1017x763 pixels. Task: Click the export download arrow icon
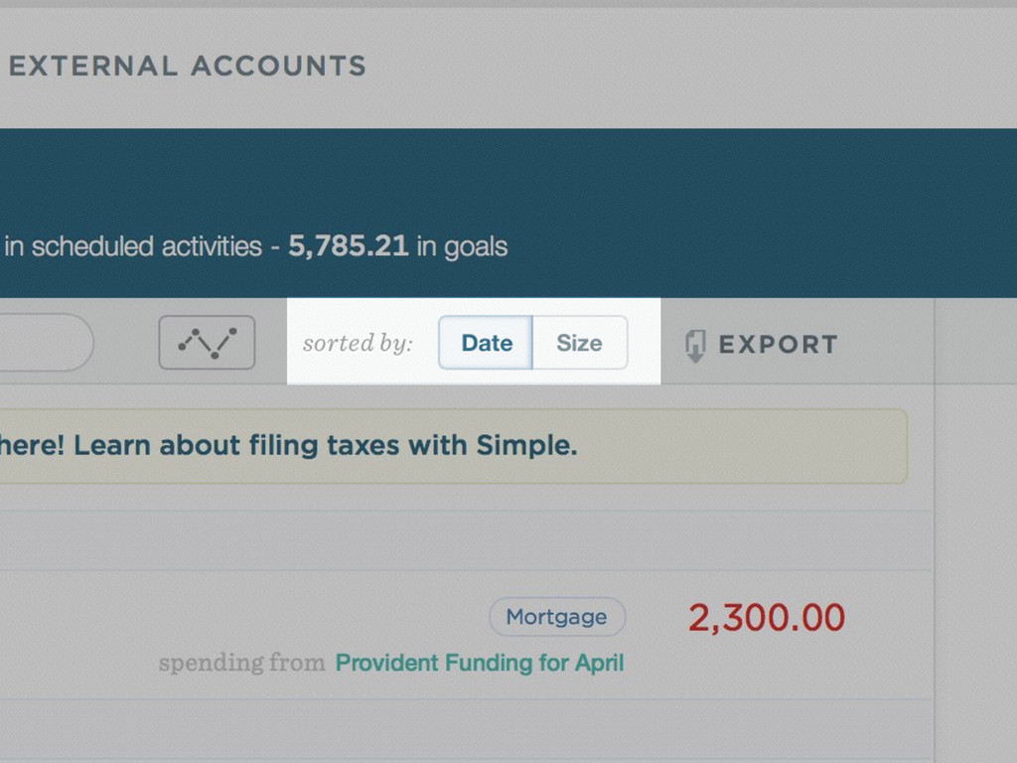coord(695,345)
